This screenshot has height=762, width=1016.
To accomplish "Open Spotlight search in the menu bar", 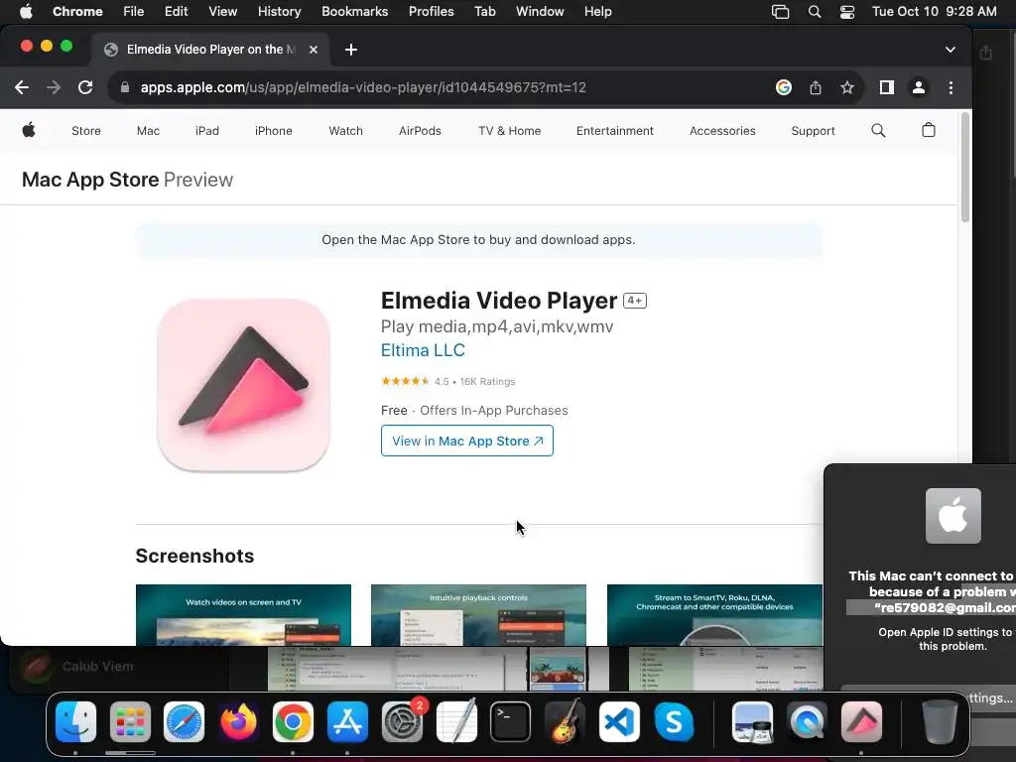I will [x=815, y=12].
